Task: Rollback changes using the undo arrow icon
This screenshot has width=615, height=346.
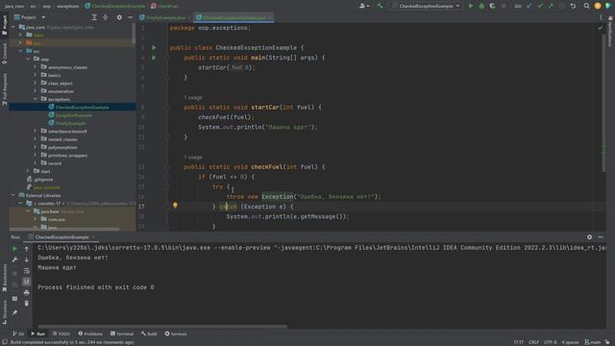Action: tap(573, 6)
